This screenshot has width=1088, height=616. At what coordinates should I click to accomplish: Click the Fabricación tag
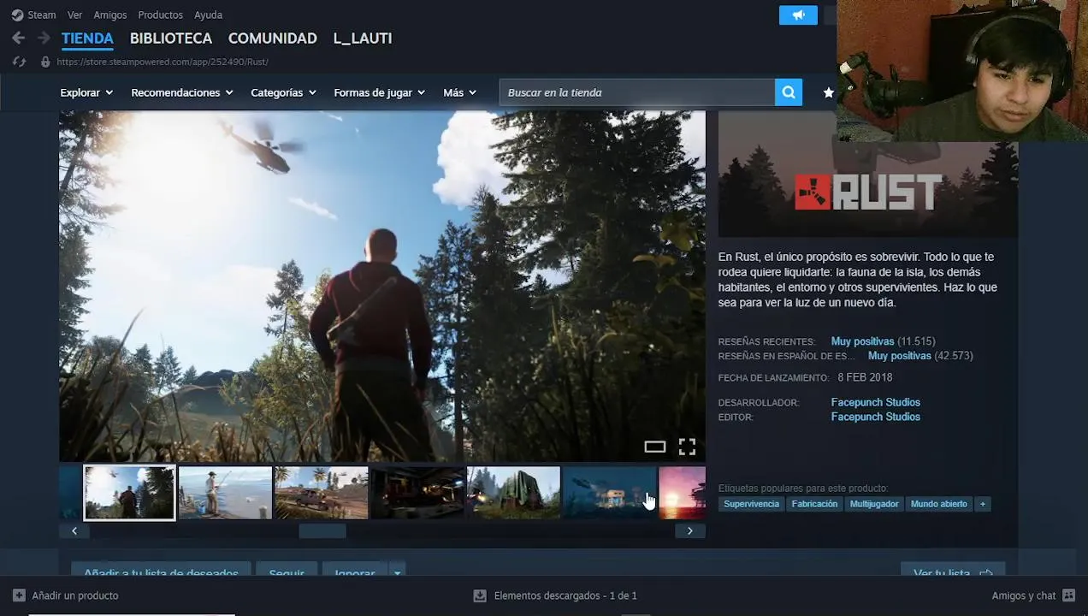(x=814, y=504)
